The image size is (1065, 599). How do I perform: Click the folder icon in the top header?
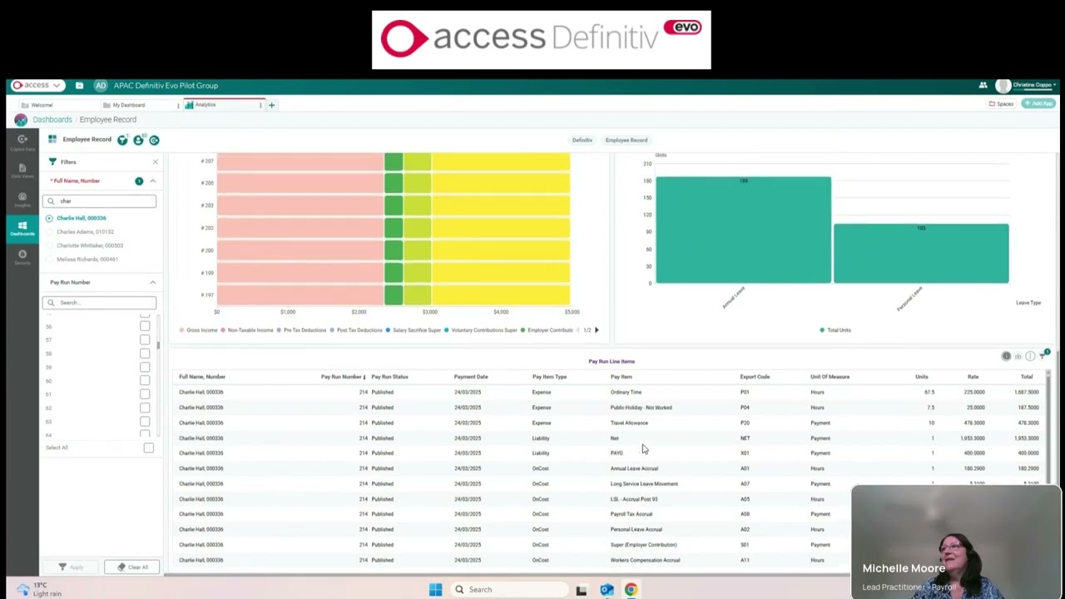pos(79,86)
